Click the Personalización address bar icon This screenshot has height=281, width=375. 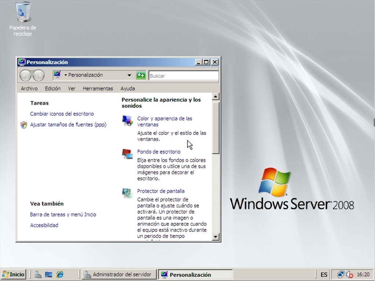[57, 75]
